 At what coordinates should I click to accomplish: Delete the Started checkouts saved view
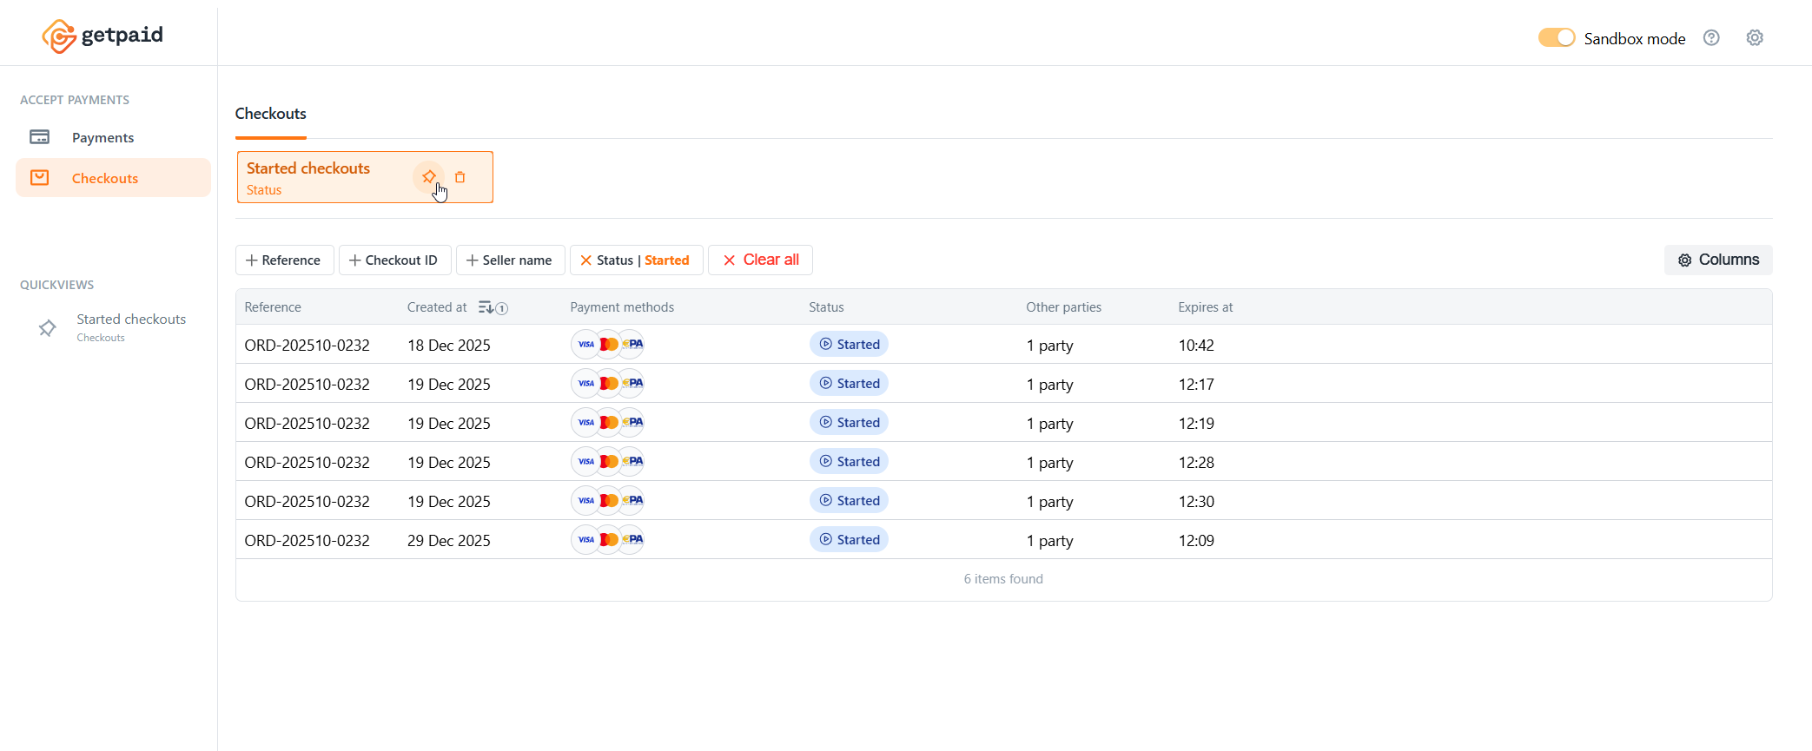[460, 177]
